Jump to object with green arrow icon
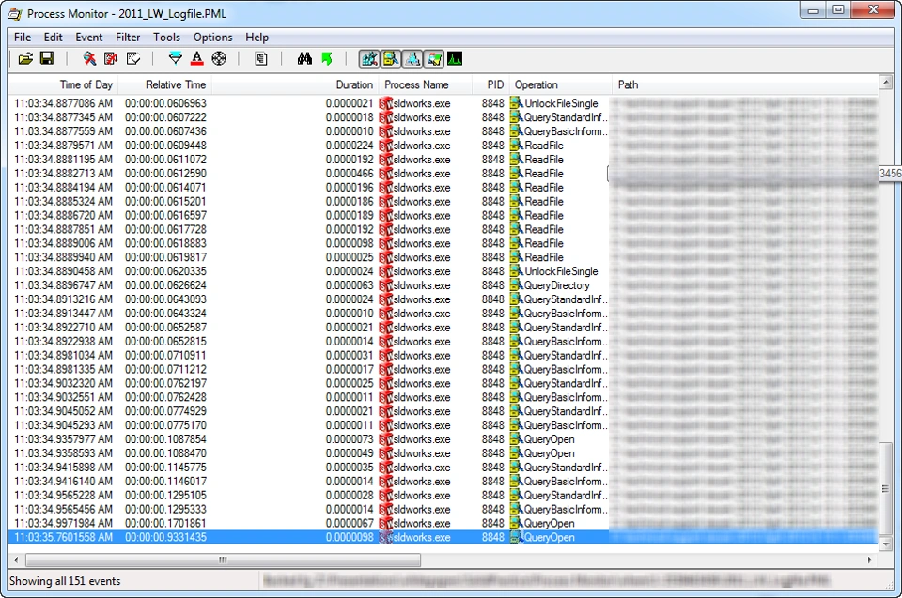 pos(327,58)
